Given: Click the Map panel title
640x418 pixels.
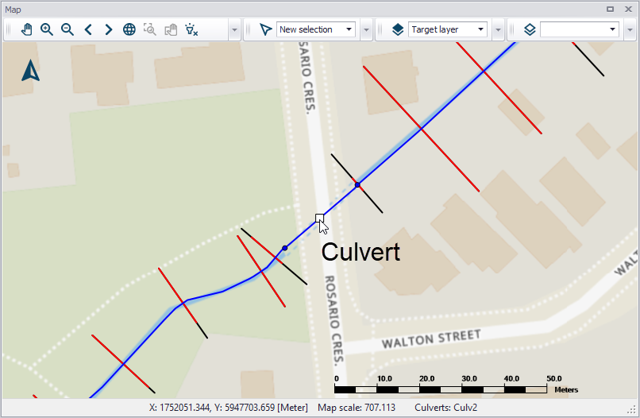Looking at the screenshot, I should 13,10.
